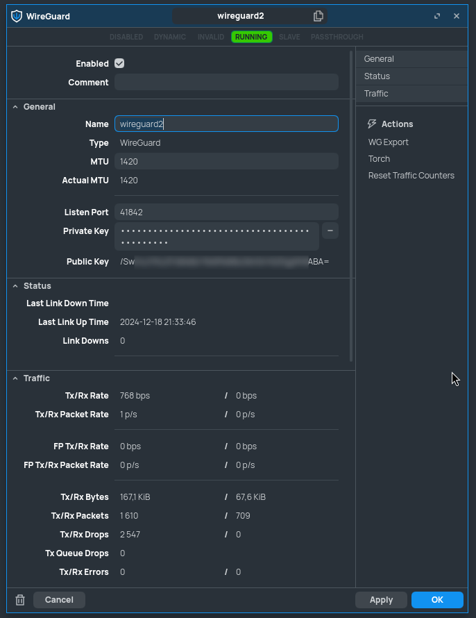
Task: Click the minus button next to Private Key
Action: click(x=330, y=231)
